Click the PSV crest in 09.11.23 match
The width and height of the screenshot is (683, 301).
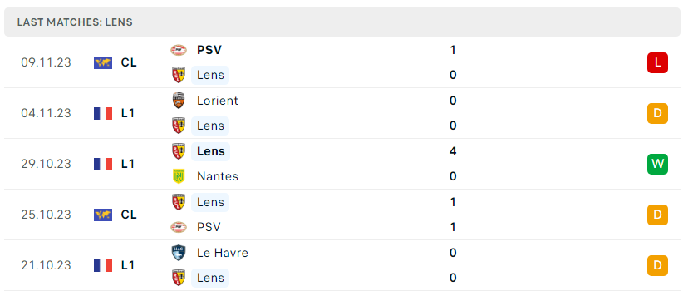point(179,50)
